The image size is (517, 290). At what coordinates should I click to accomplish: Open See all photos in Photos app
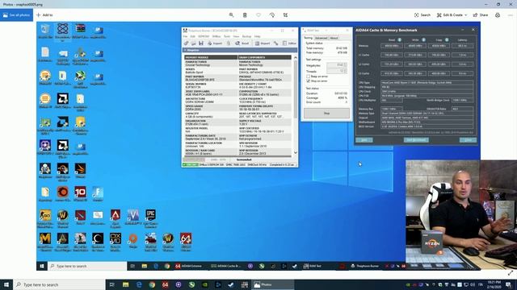(16, 15)
